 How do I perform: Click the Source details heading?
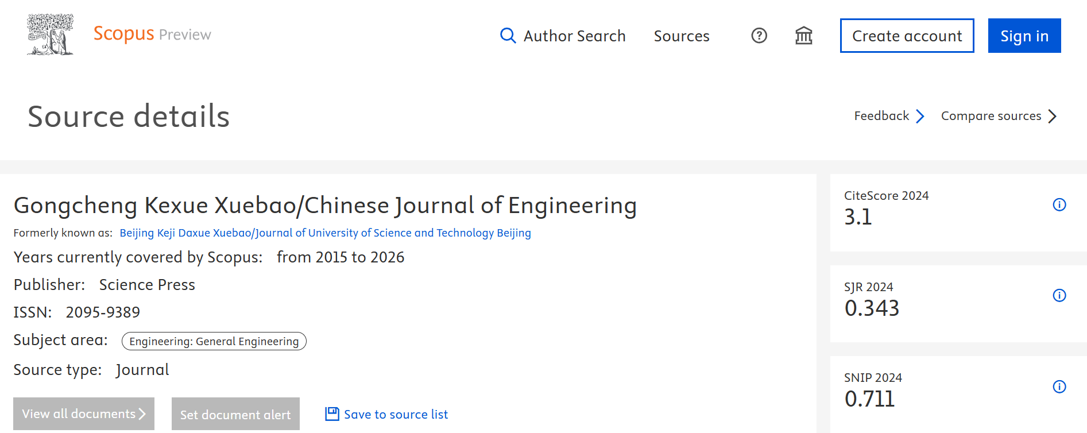[129, 116]
